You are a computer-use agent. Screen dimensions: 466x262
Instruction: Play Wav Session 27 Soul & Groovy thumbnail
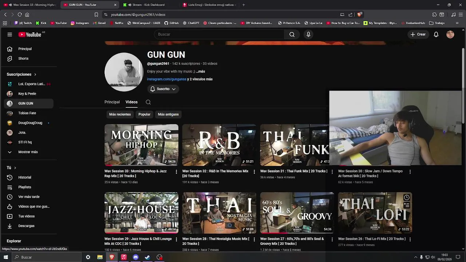[x=297, y=213]
